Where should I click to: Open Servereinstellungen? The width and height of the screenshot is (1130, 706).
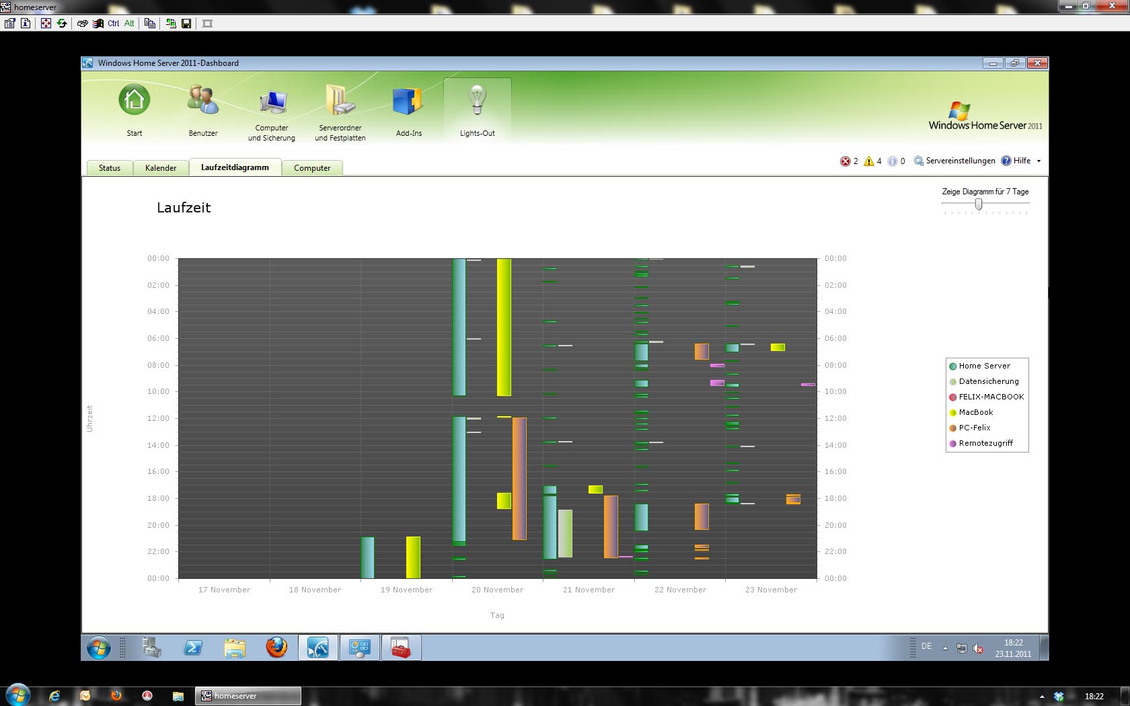(x=954, y=161)
